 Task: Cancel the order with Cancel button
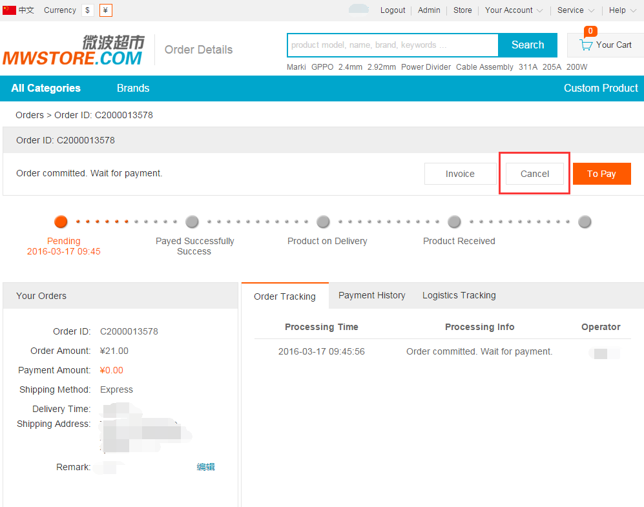coord(534,174)
